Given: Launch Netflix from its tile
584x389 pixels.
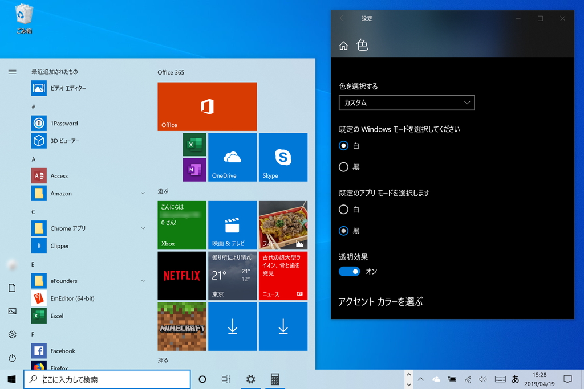Looking at the screenshot, I should pos(182,276).
